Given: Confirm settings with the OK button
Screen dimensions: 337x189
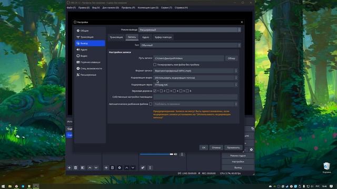Looking at the screenshot, I should (x=204, y=148).
